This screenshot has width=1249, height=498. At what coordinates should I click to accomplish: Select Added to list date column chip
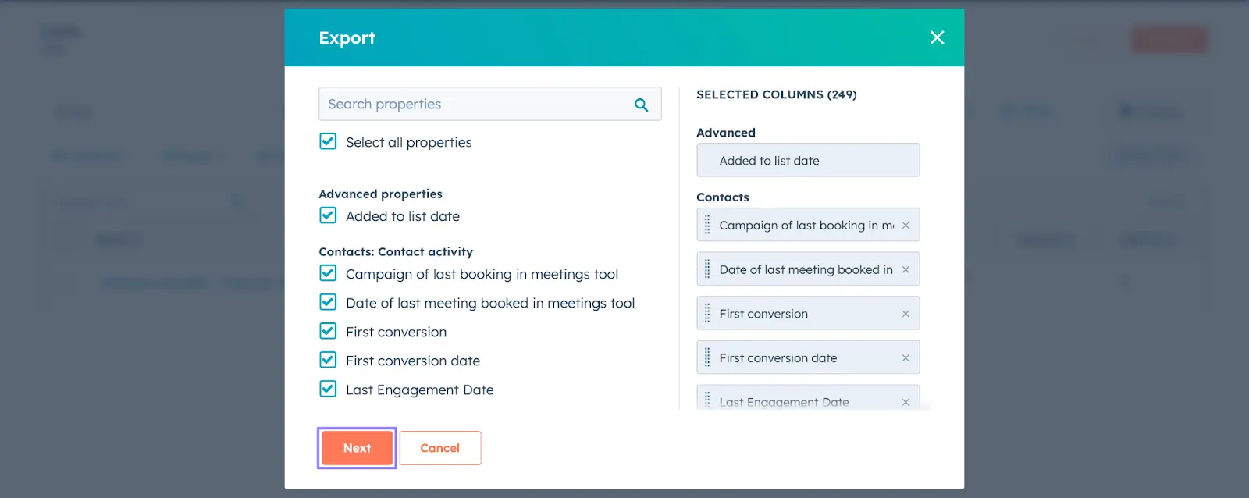click(808, 160)
